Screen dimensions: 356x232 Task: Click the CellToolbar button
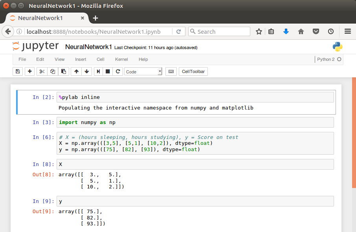pos(193,71)
